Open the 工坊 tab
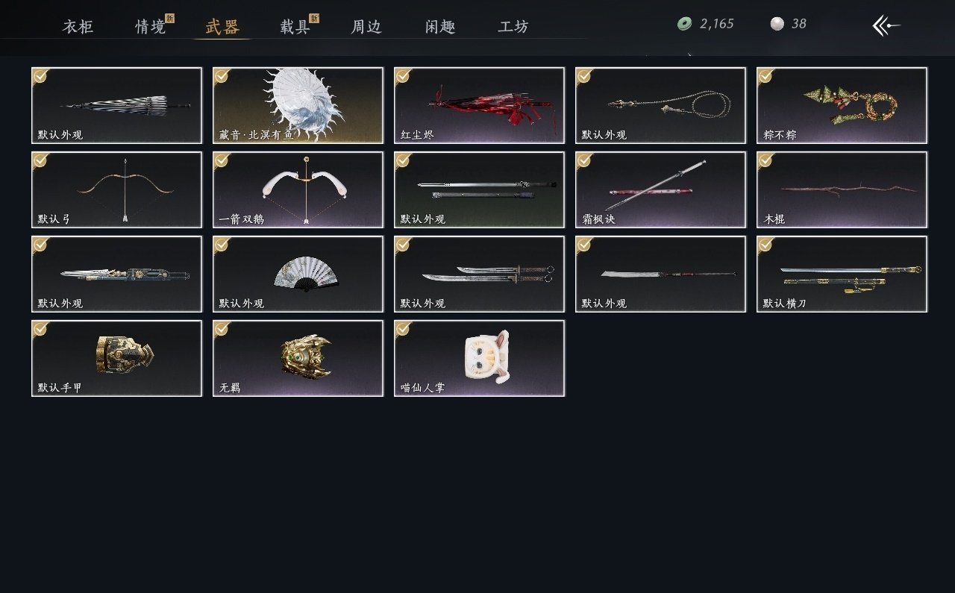The height and width of the screenshot is (593, 955). [513, 27]
